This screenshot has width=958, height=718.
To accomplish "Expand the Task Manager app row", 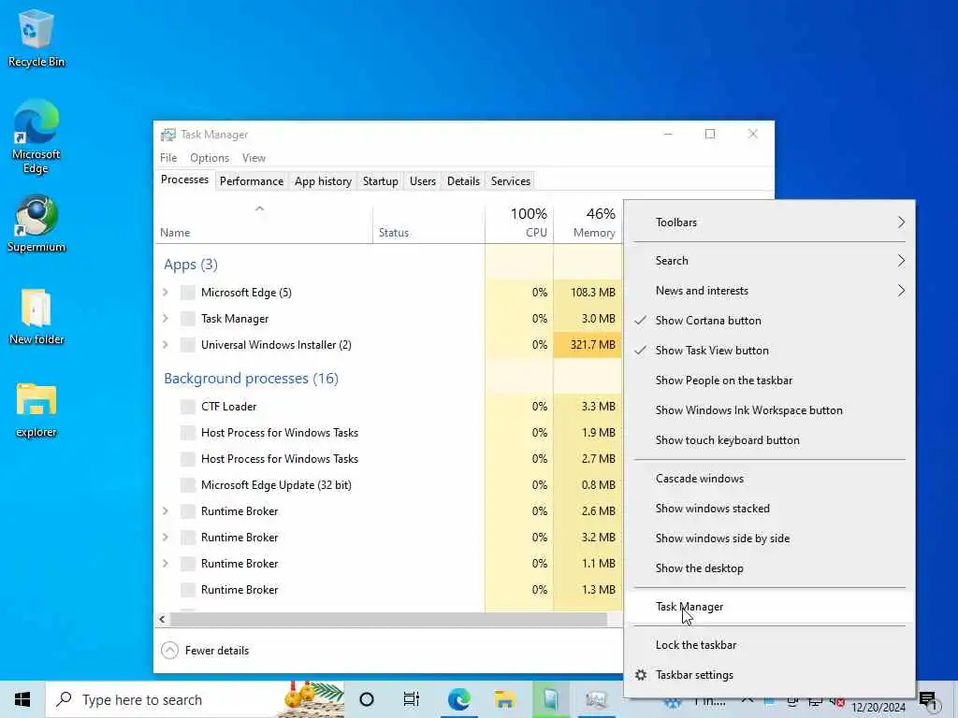I will tap(166, 319).
